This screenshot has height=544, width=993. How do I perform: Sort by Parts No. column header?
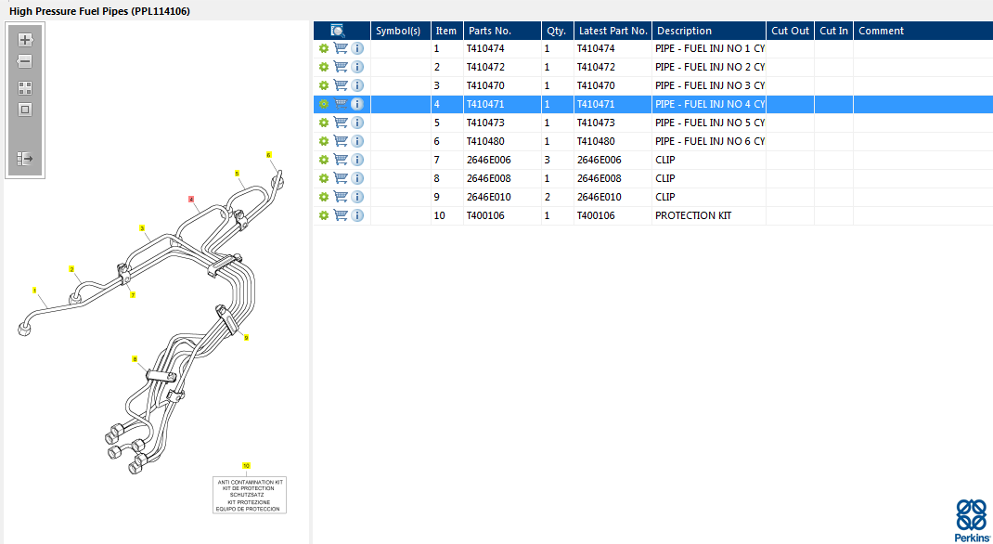(x=501, y=31)
